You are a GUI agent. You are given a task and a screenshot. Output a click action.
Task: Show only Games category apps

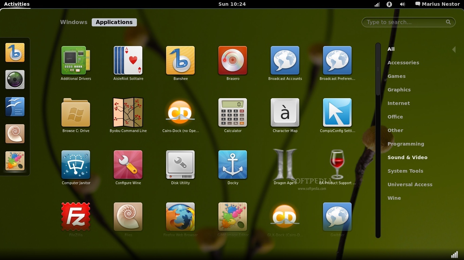coord(396,76)
